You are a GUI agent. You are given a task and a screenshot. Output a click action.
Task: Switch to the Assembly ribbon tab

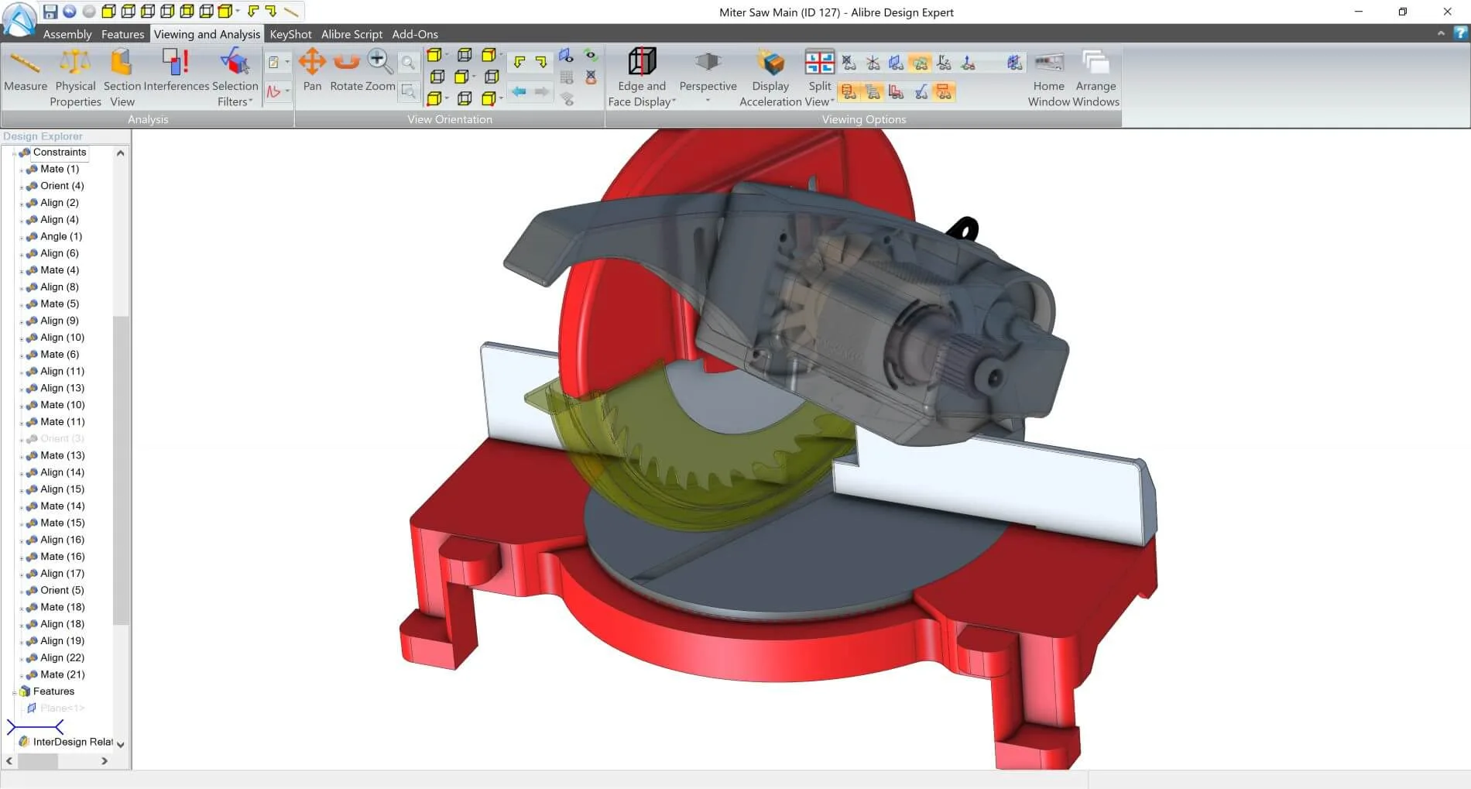point(67,34)
